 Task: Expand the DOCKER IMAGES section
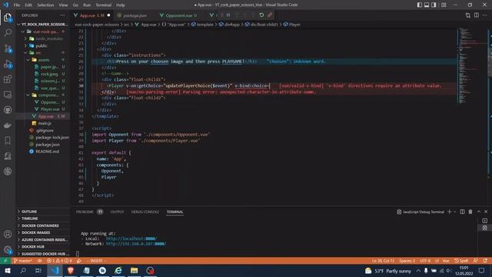point(43,232)
